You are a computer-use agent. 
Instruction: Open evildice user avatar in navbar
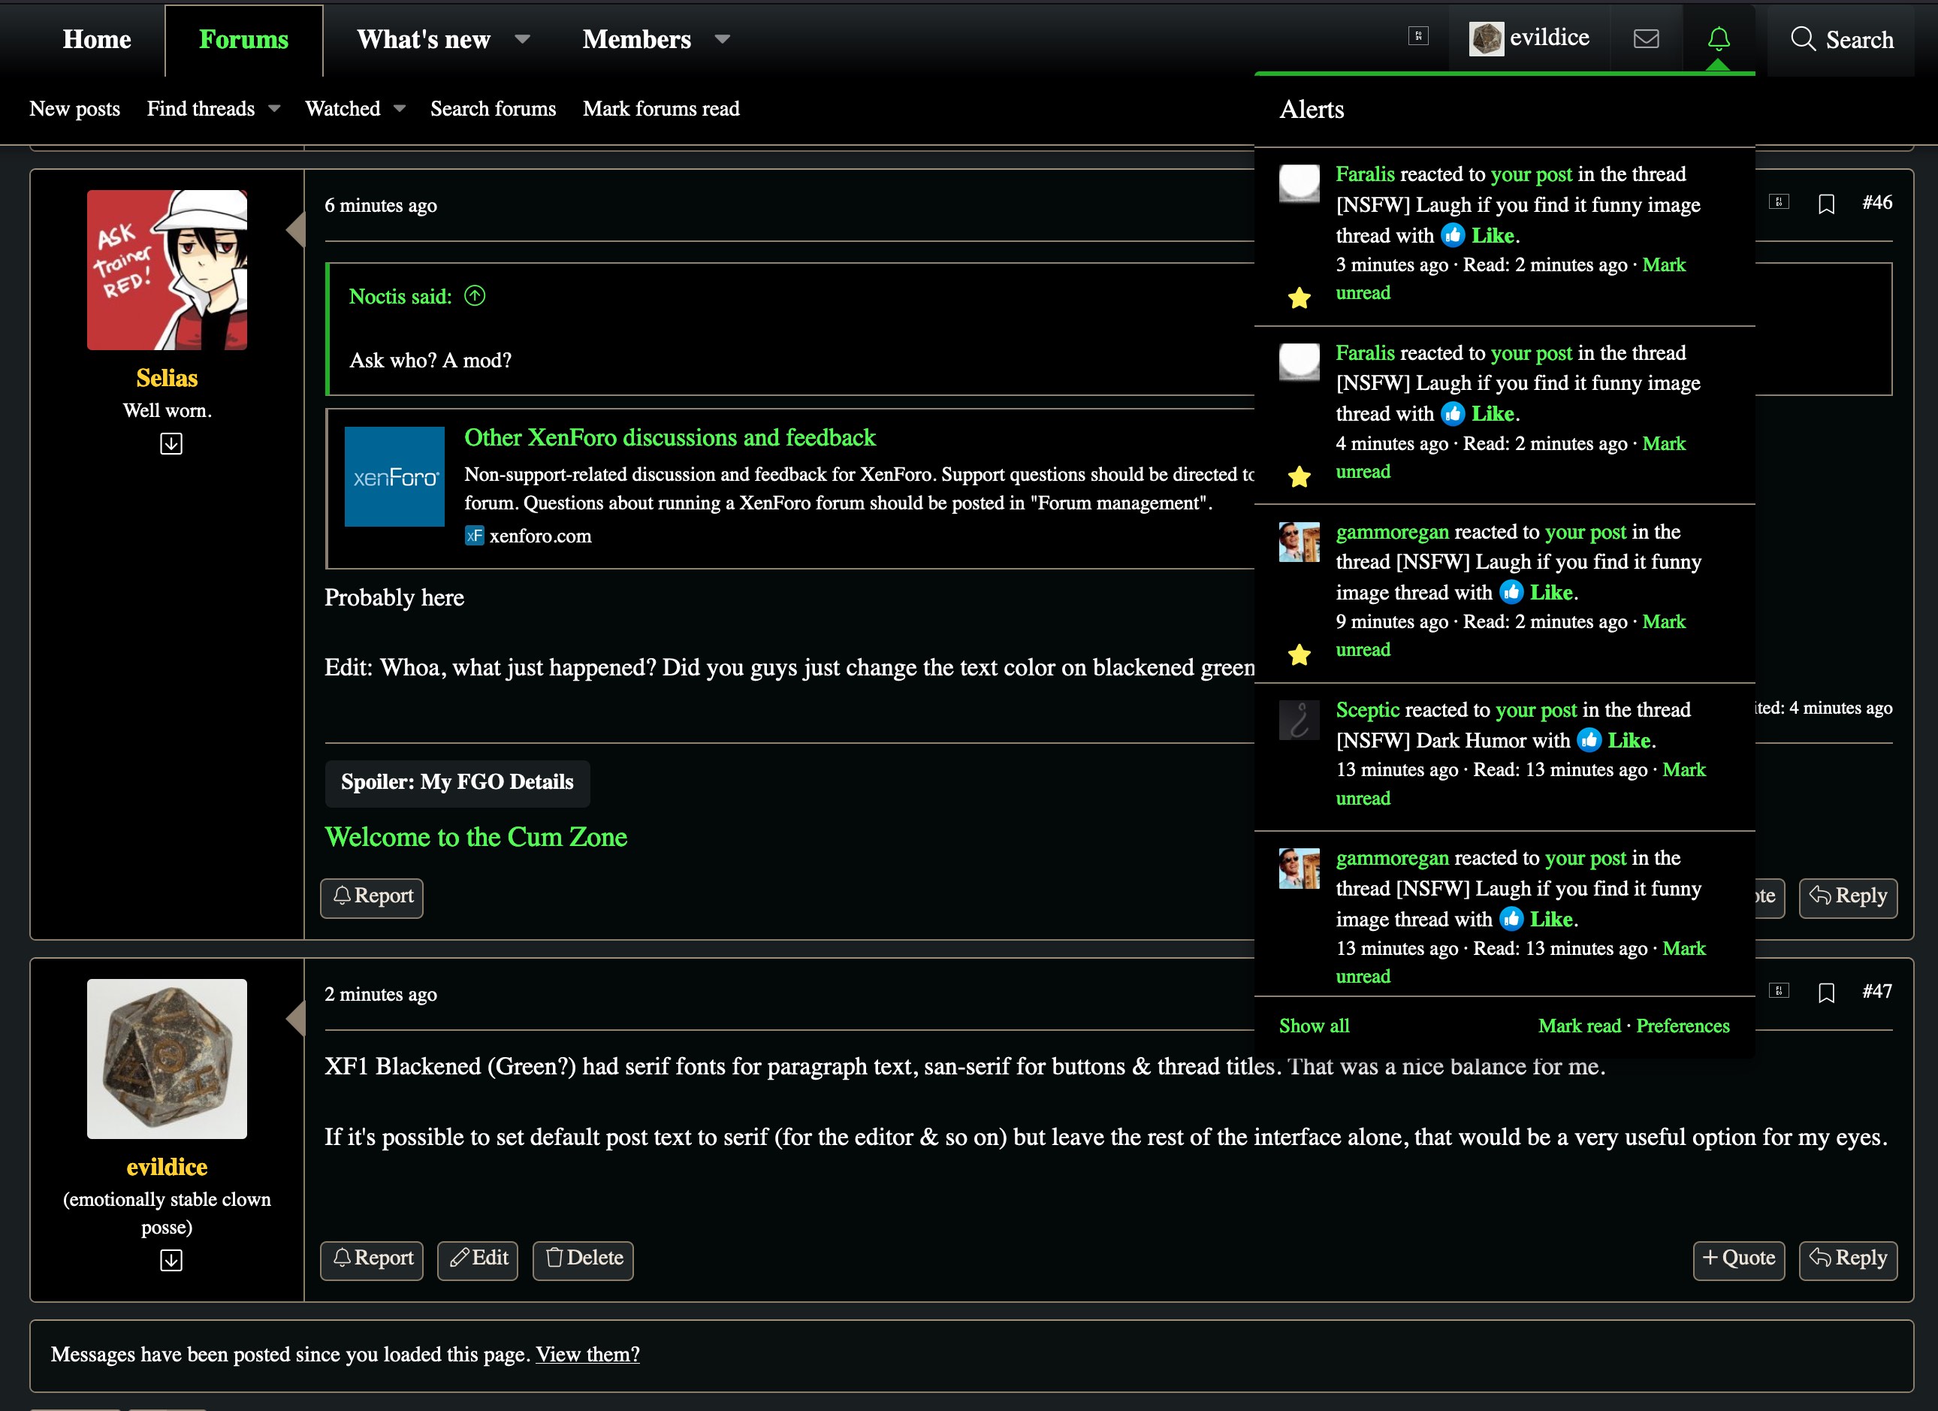coord(1485,39)
